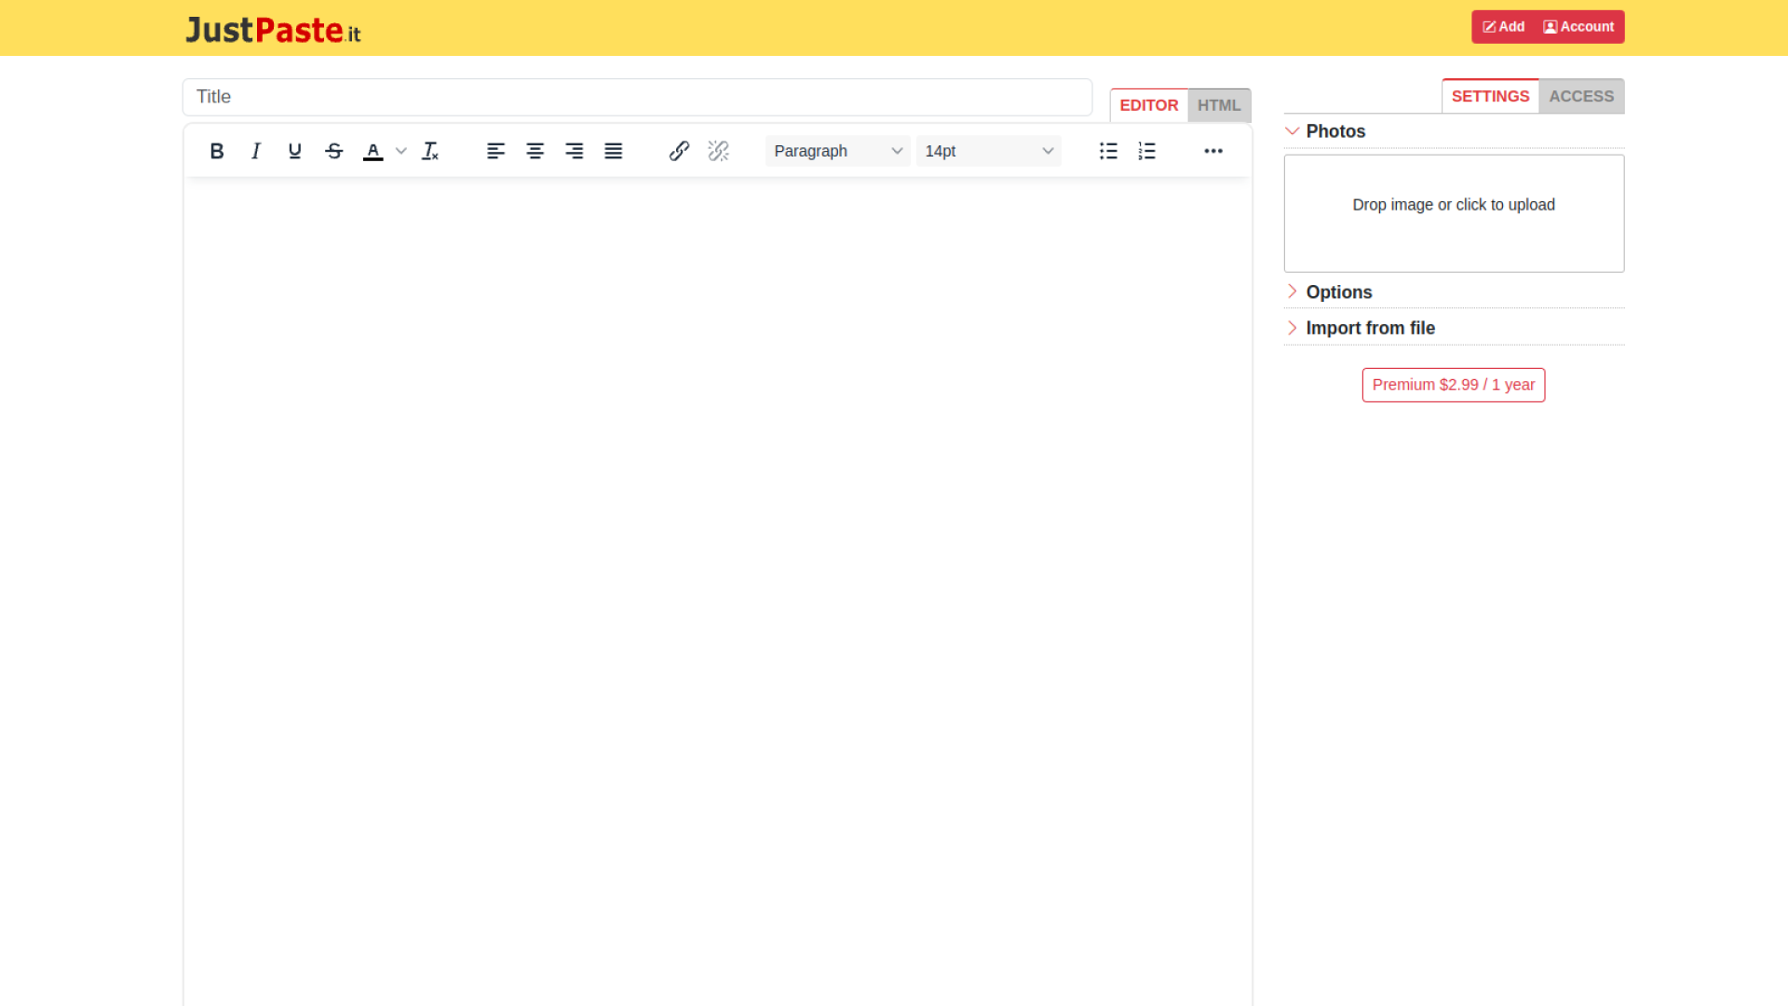Click into the Title input field

pos(637,97)
